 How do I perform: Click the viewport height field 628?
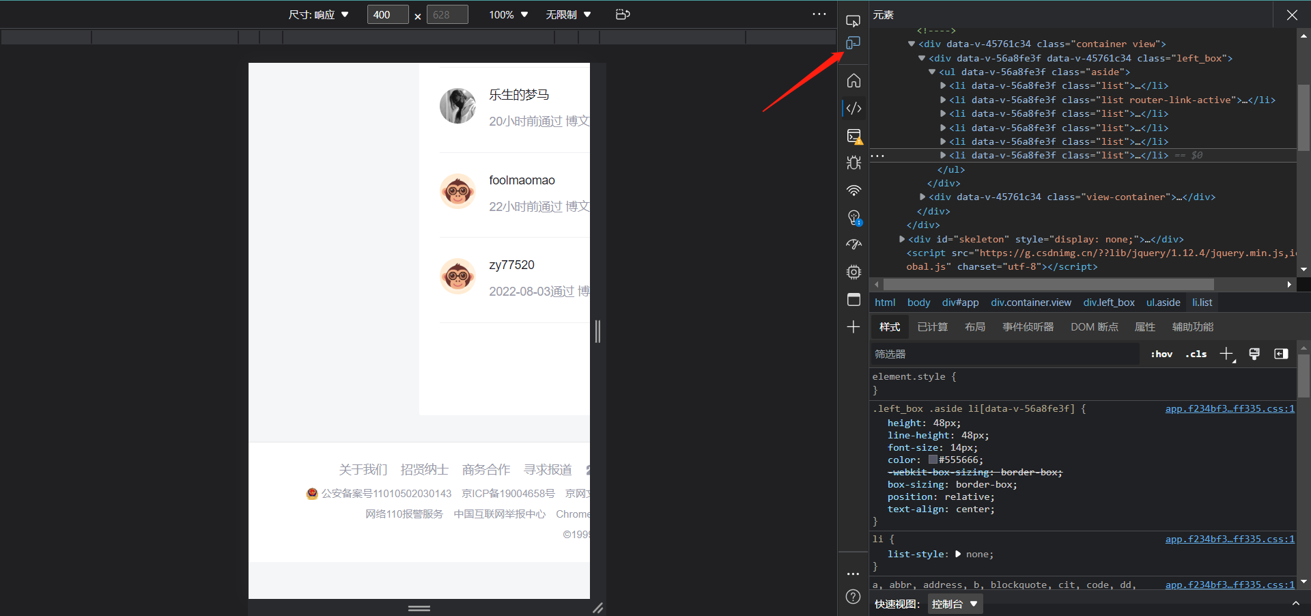coord(447,14)
